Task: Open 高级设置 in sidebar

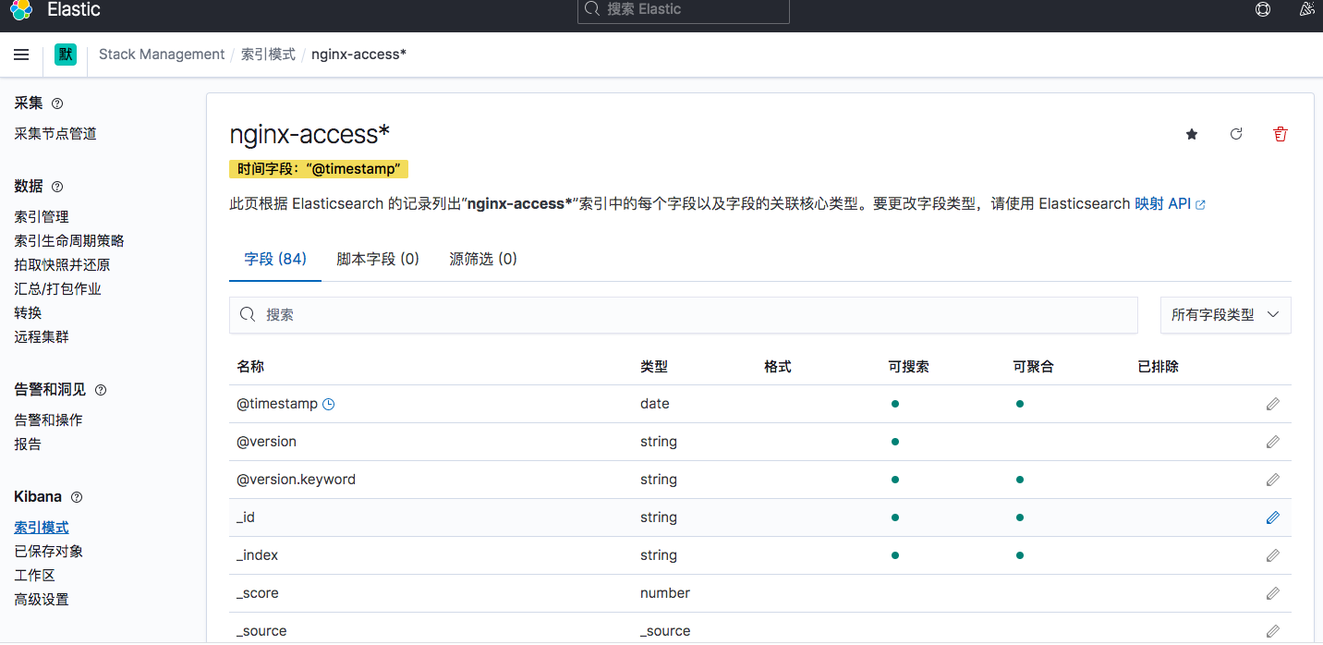Action: (x=42, y=600)
